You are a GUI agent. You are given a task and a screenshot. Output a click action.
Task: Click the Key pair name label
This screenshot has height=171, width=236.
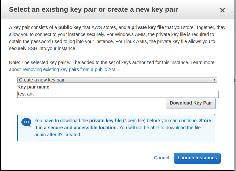tap(33, 87)
